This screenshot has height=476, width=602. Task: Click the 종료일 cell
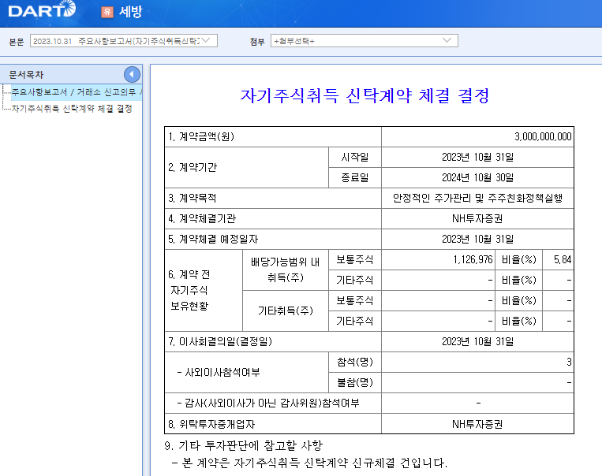click(x=355, y=177)
